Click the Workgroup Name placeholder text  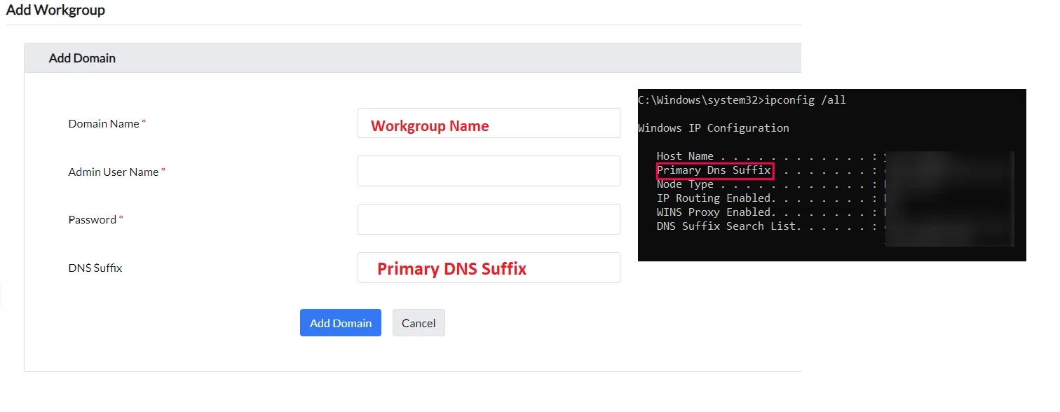pos(429,125)
